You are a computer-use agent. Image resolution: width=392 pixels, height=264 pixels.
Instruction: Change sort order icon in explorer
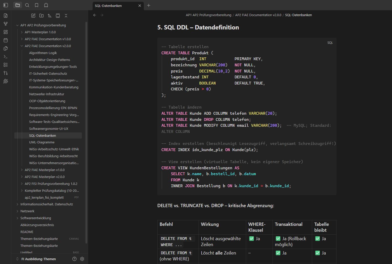(x=50, y=16)
